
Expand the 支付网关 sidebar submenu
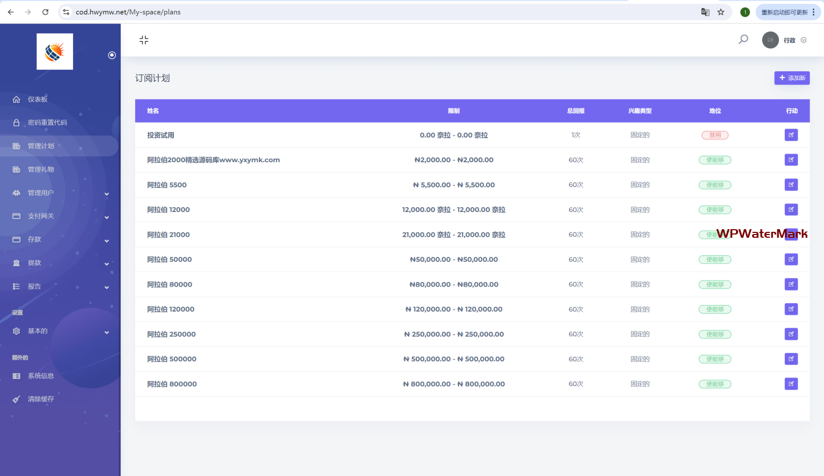click(59, 216)
